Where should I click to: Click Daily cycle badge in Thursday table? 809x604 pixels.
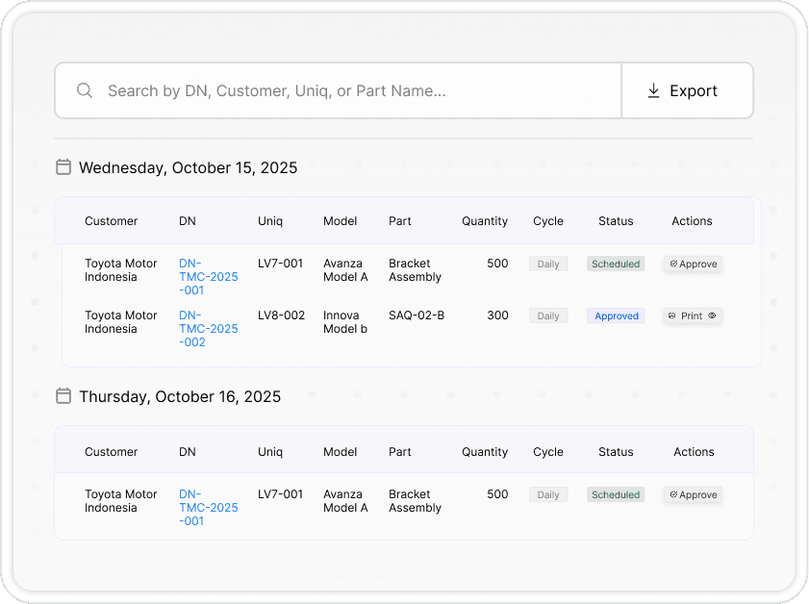pyautogui.click(x=548, y=494)
